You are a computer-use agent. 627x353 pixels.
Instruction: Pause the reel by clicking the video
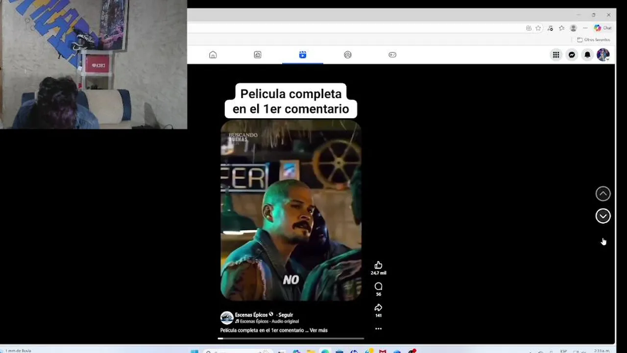tap(291, 210)
